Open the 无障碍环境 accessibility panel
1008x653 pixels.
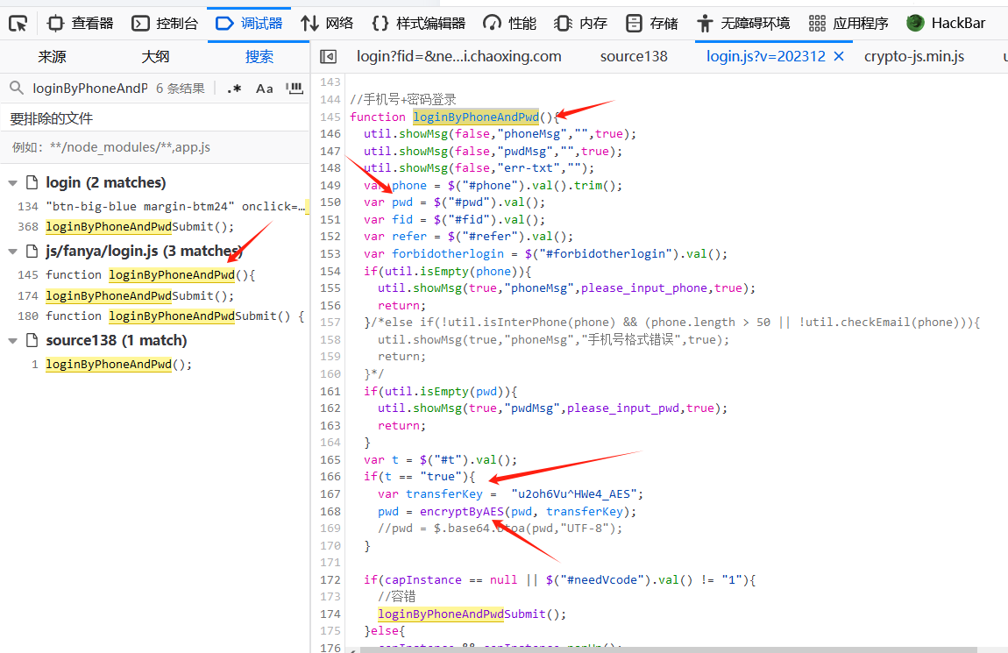tap(744, 24)
